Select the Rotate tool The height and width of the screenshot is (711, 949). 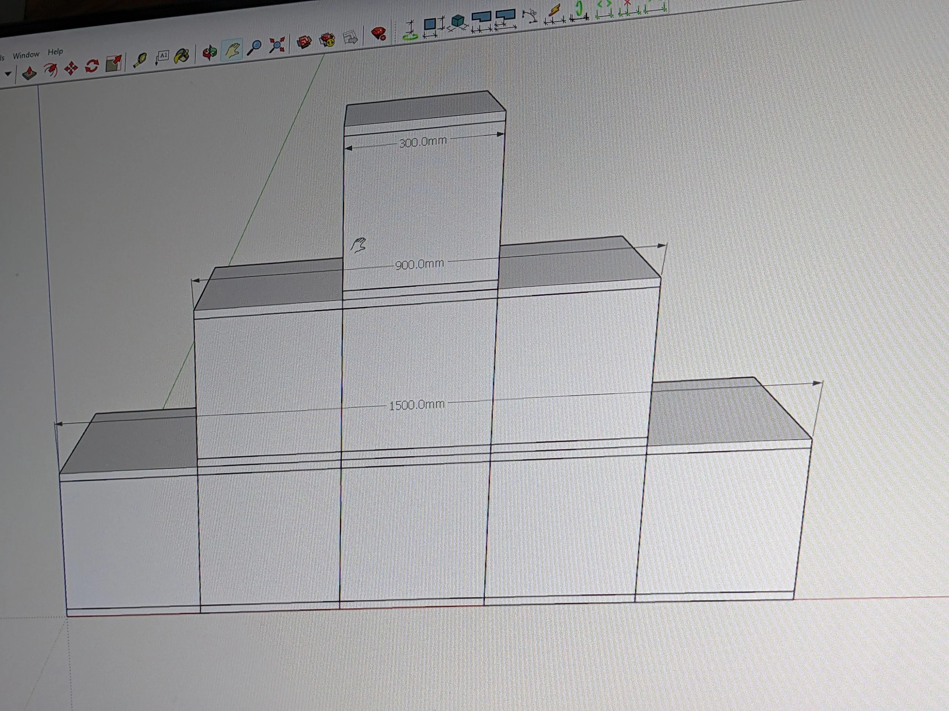92,66
